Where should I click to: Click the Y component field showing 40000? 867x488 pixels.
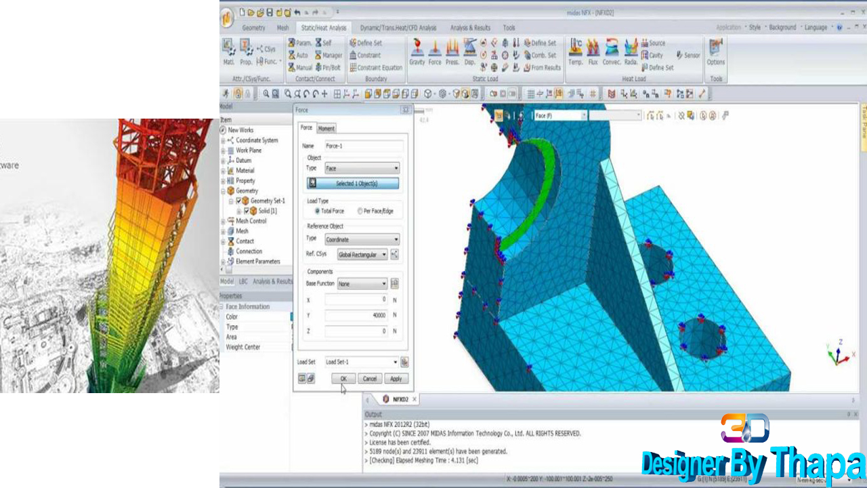coord(356,315)
